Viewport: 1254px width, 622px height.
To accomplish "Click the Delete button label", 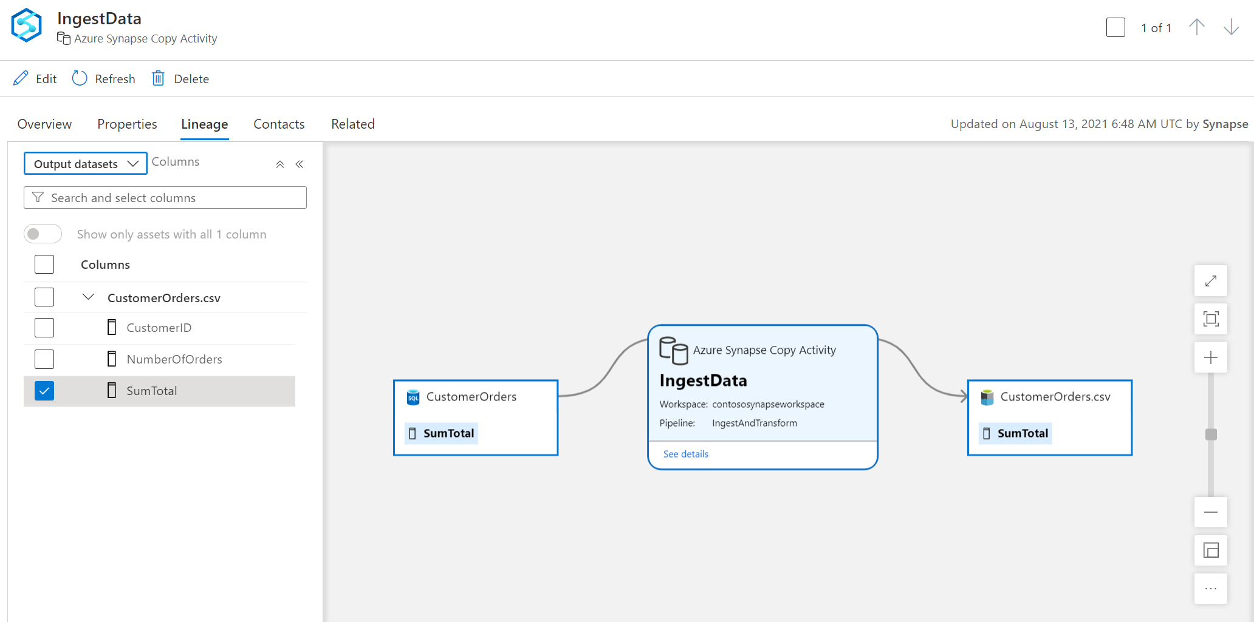I will click(191, 79).
